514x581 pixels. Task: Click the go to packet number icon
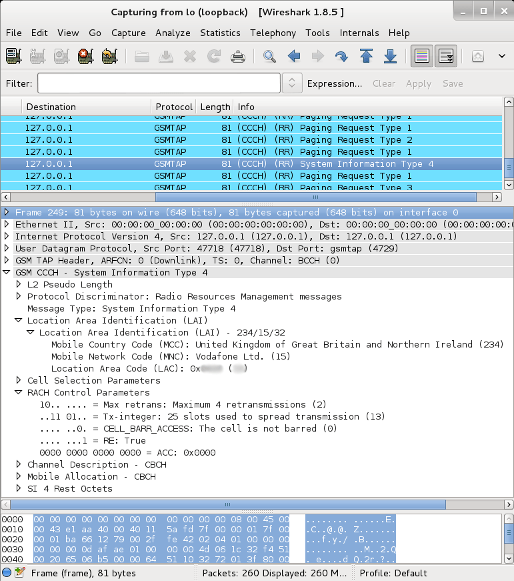point(342,56)
